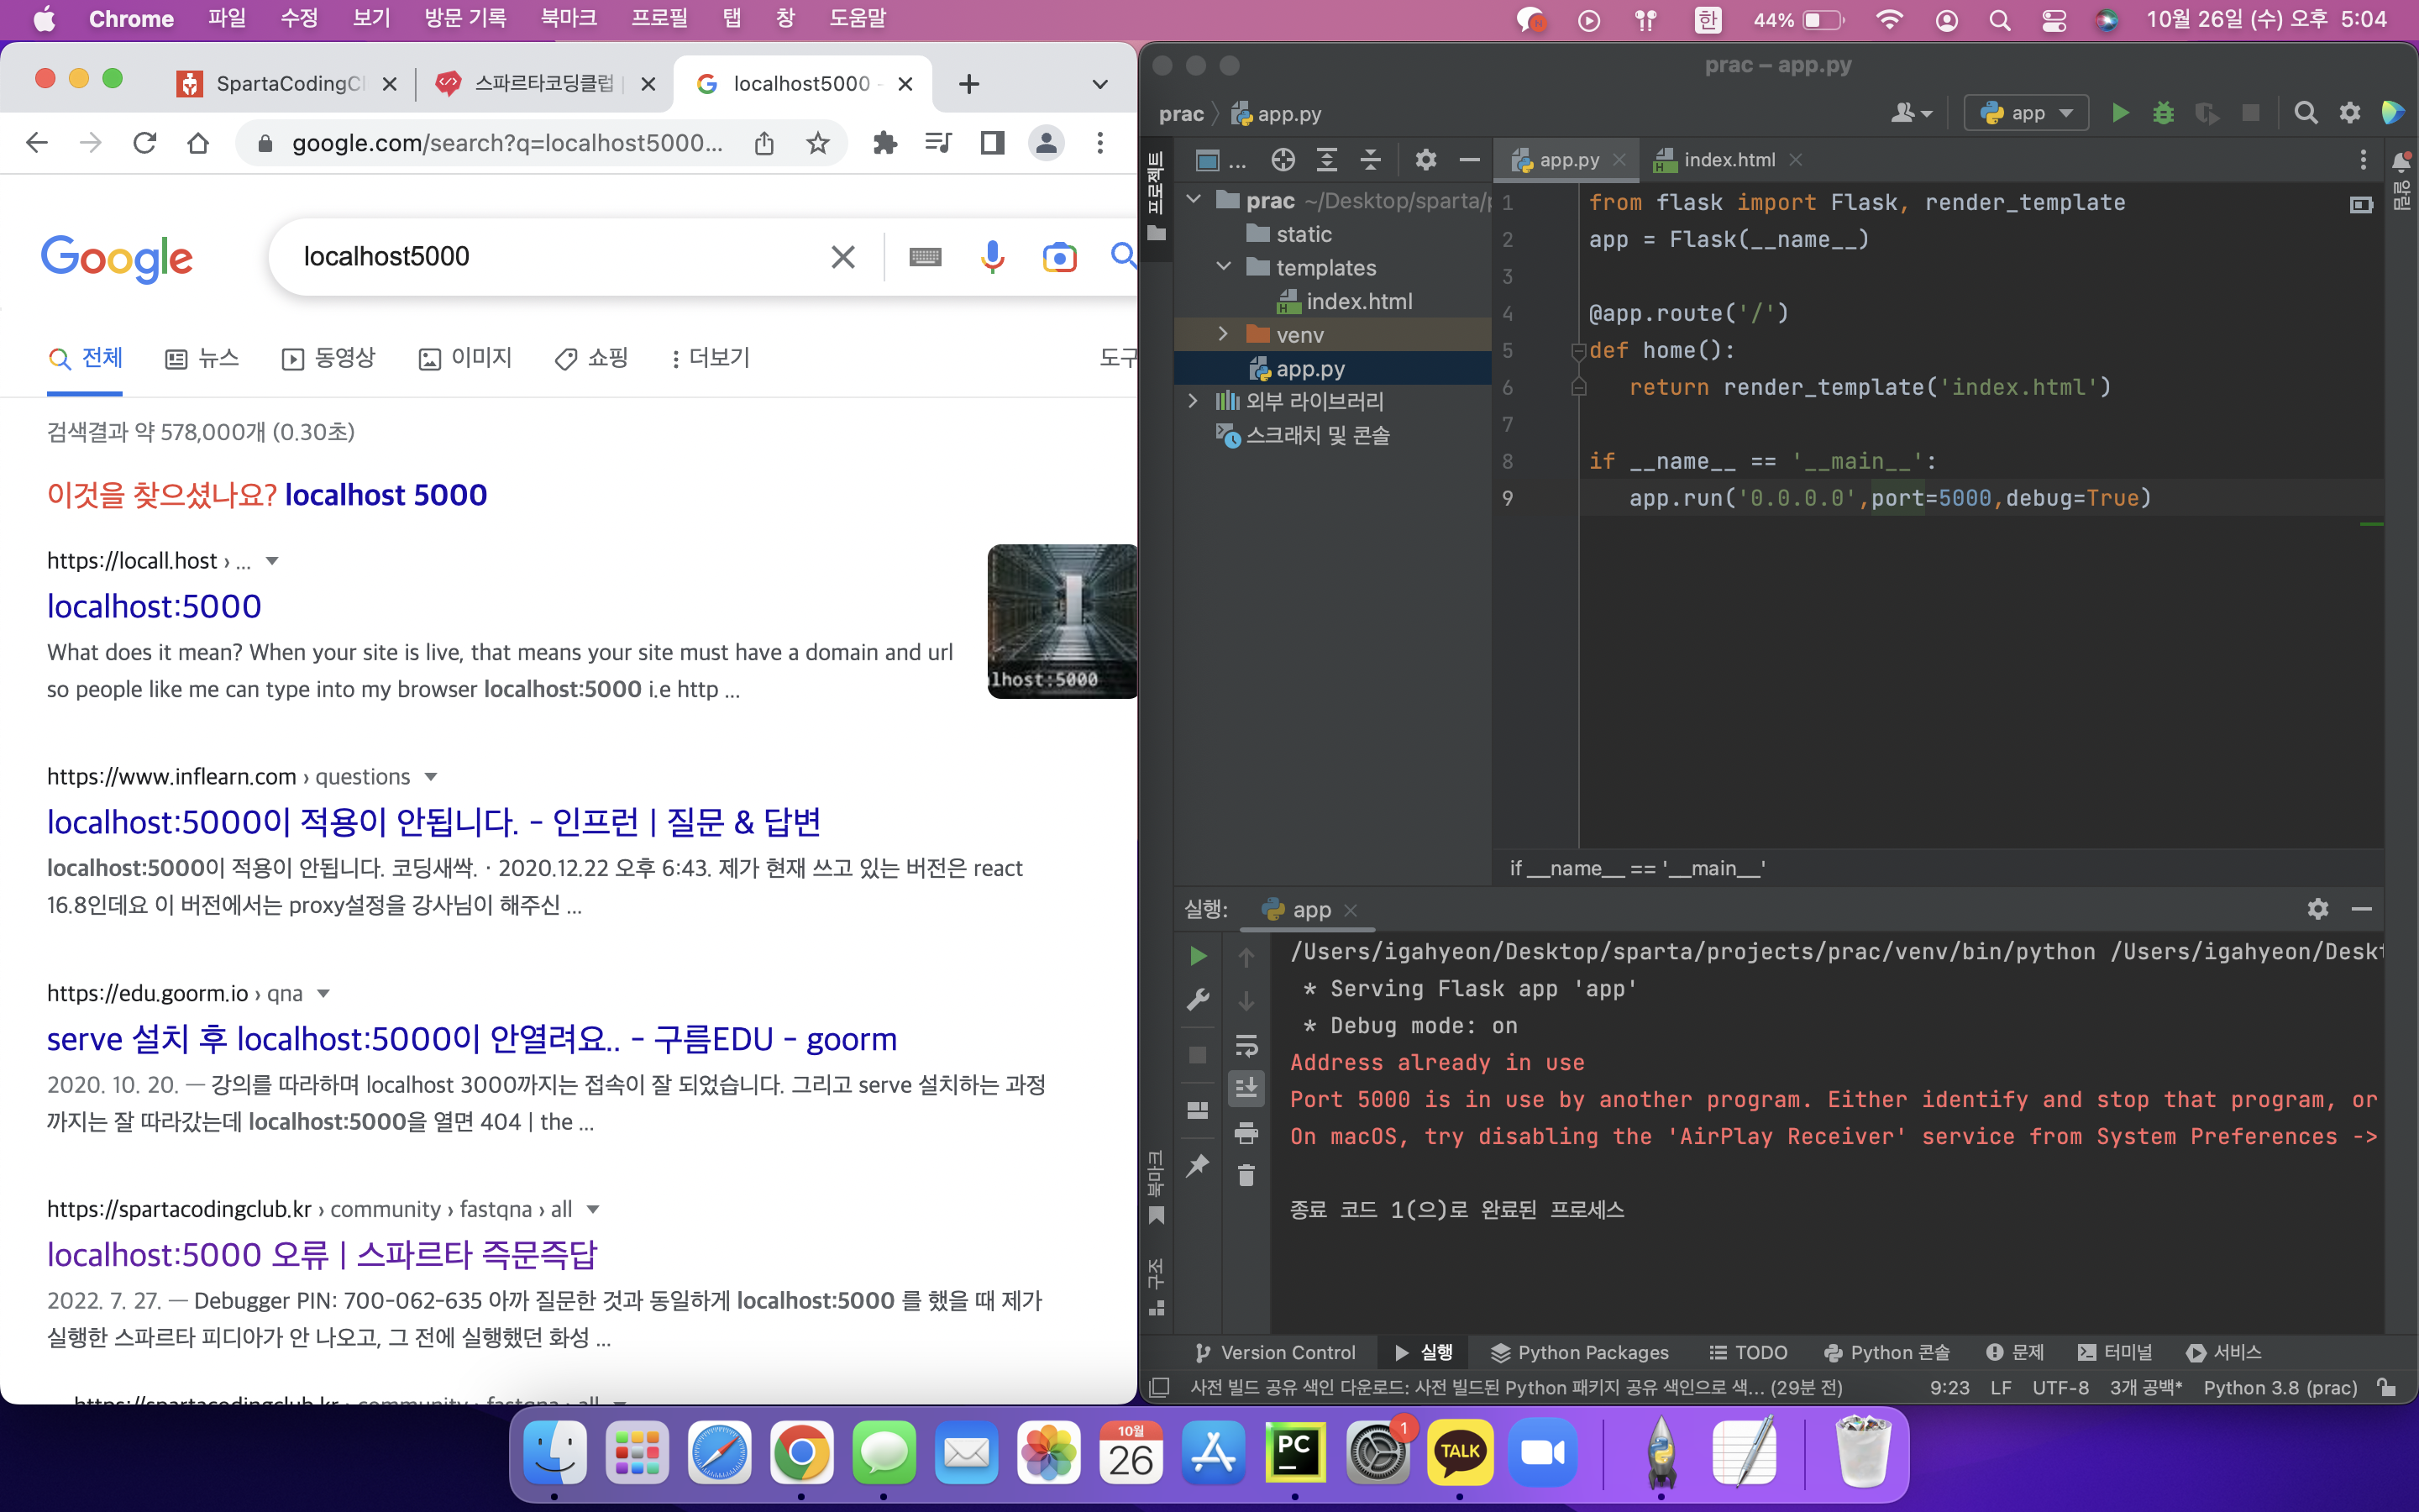Screen dimensions: 2419x1512
Task: Click Google search input field
Action: coord(559,257)
